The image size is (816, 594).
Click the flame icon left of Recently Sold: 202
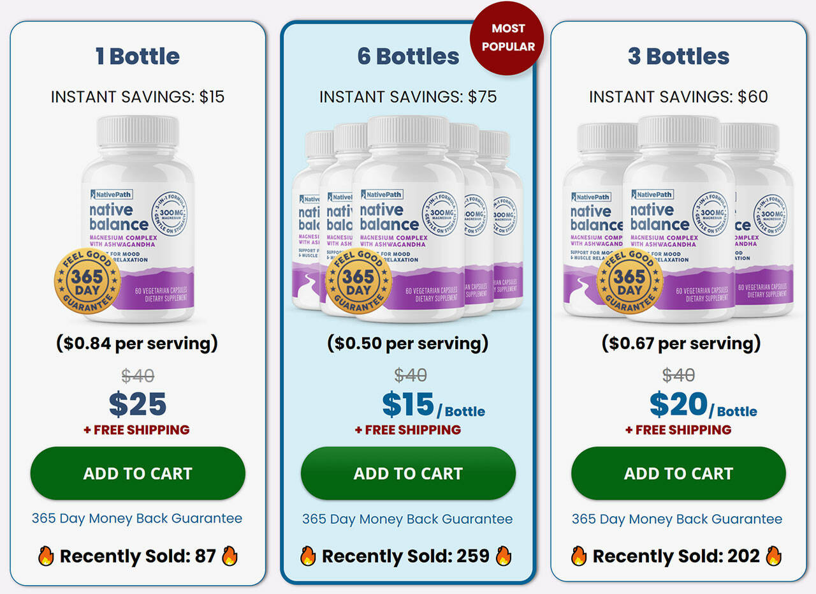point(579,556)
